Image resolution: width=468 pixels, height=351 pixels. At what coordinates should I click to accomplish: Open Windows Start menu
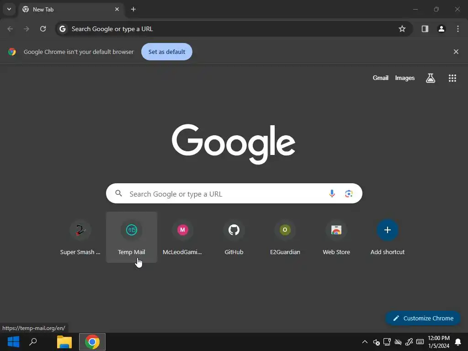tap(13, 342)
